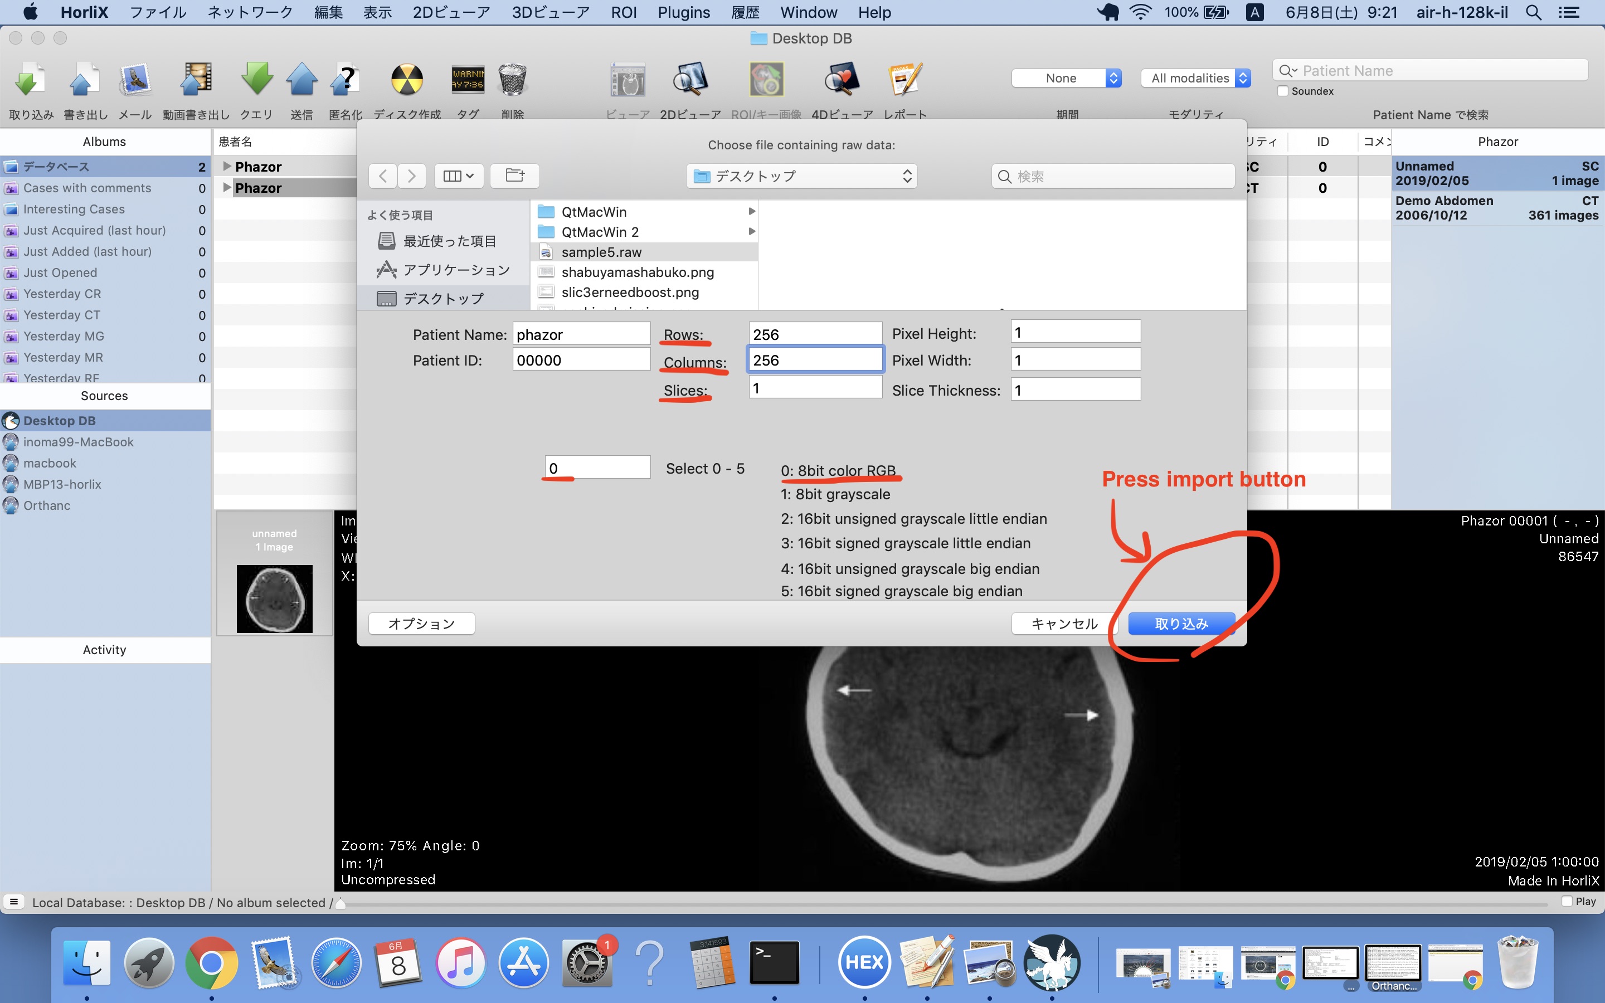The height and width of the screenshot is (1003, 1605).
Task: Open the Plugins menu
Action: pyautogui.click(x=684, y=12)
